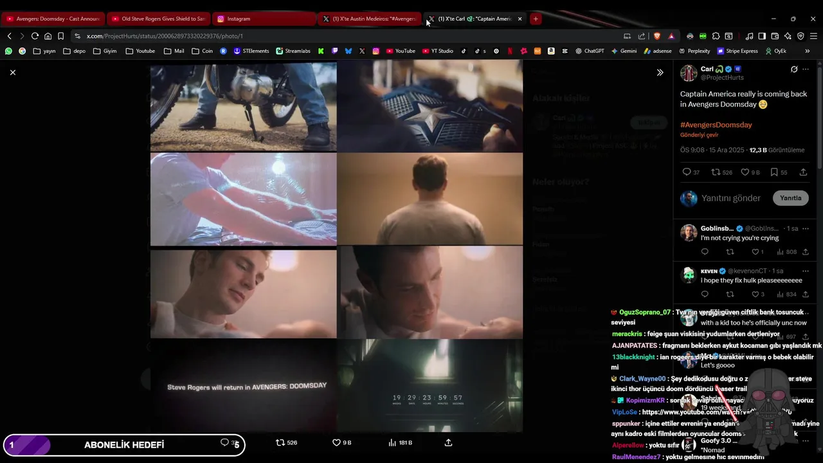This screenshot has height=463, width=823.
Task: Show more bookmarks with the chevron overflow
Action: [808, 51]
